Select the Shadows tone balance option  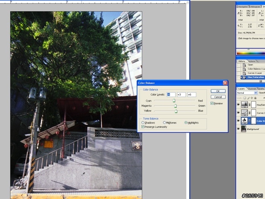(x=148, y=123)
